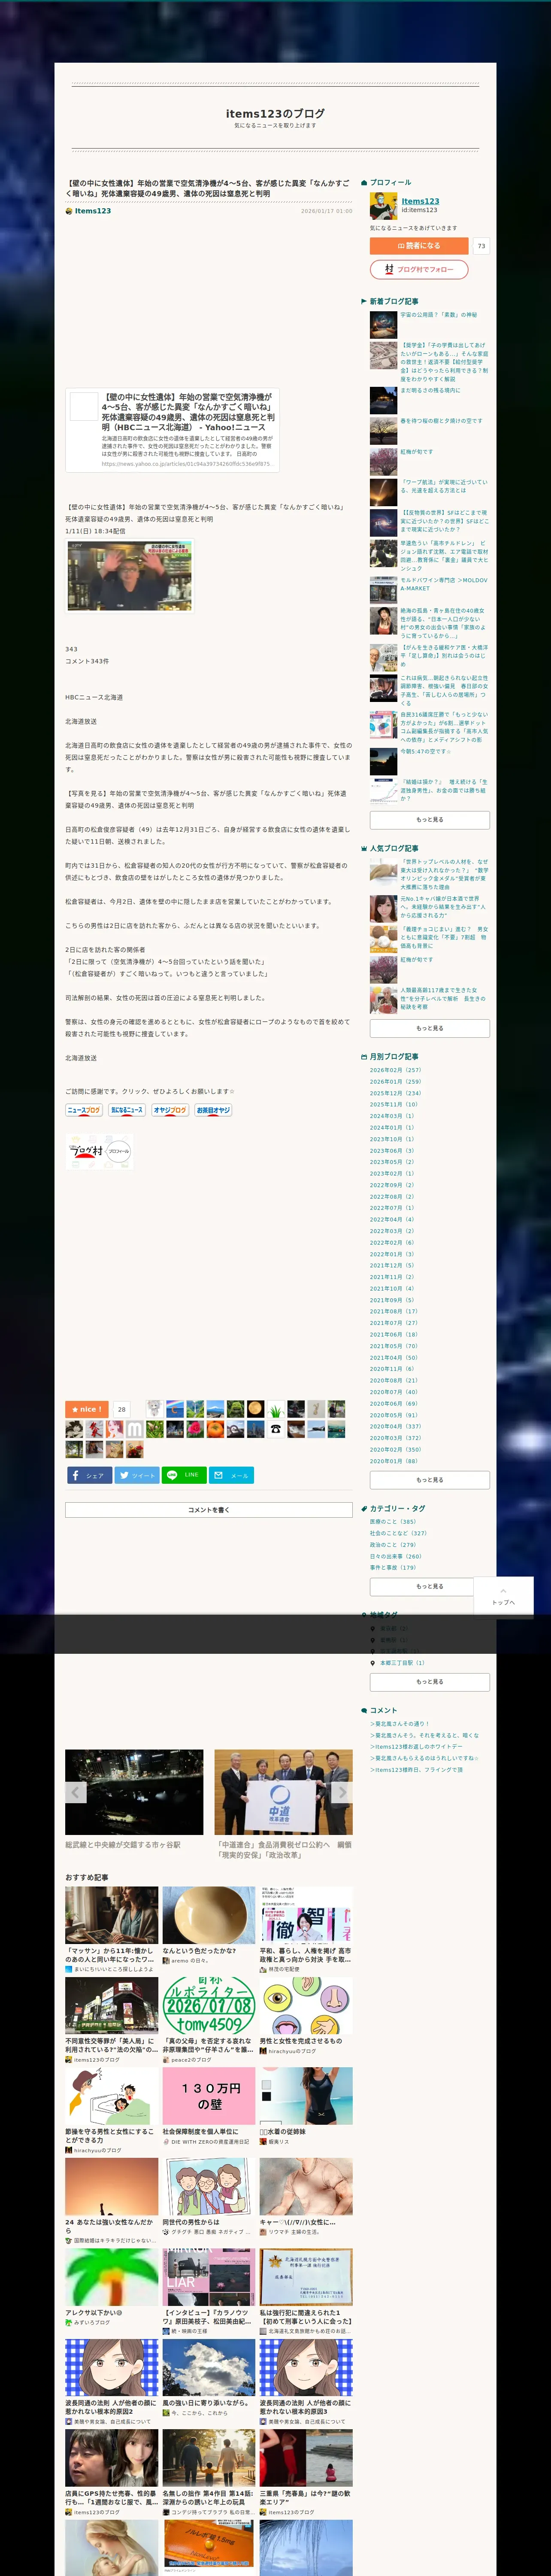Open the Items123 profile name link
Image resolution: width=551 pixels, height=2576 pixels.
coord(420,201)
